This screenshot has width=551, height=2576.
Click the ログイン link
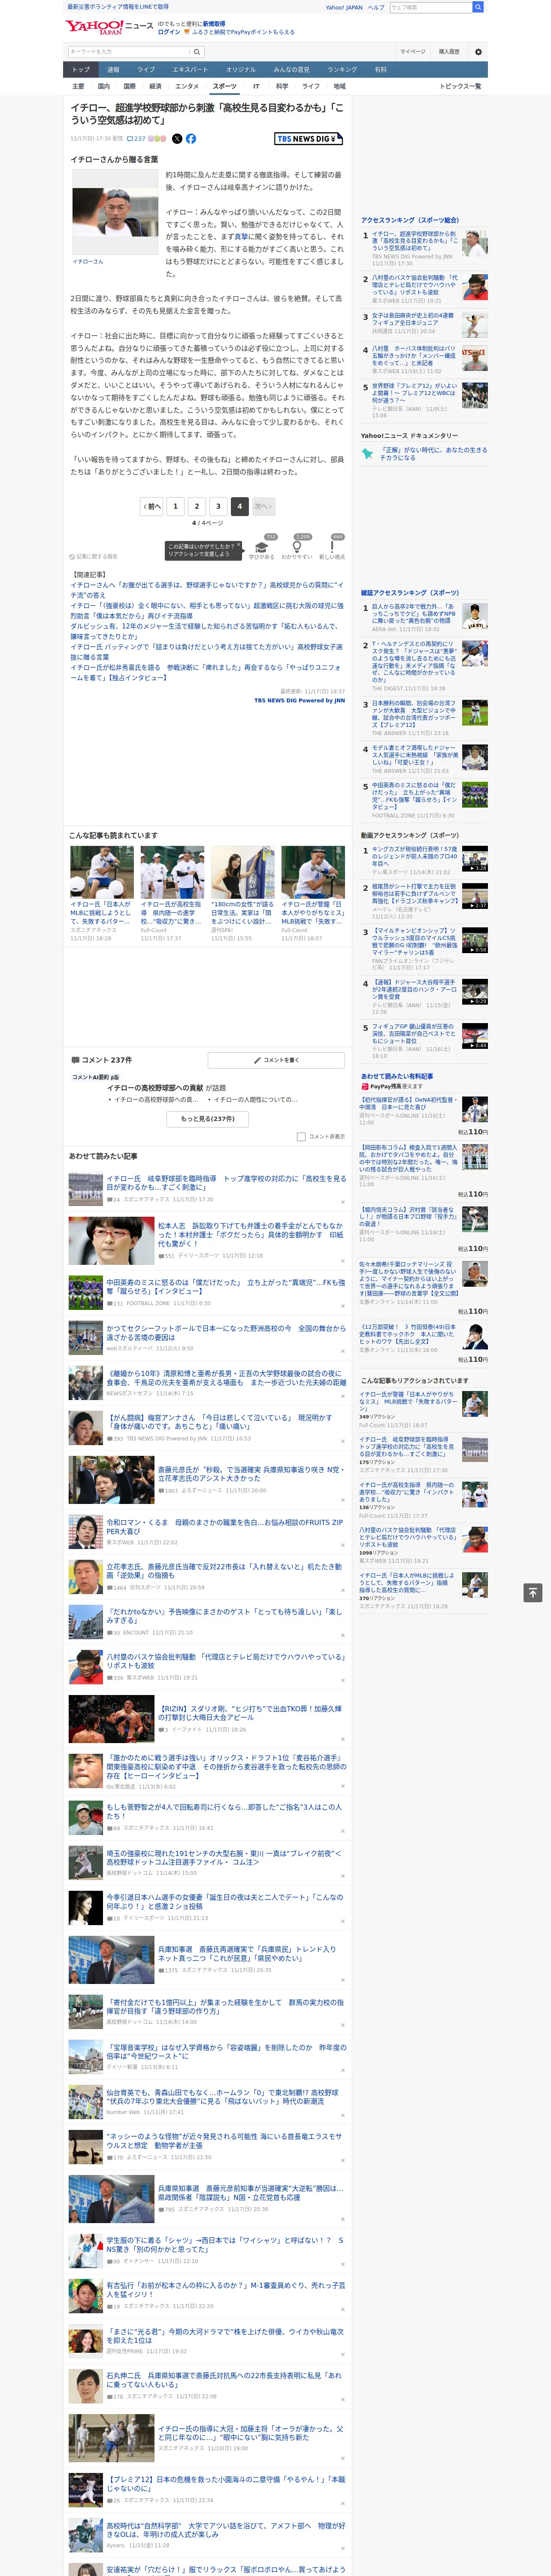coord(169,32)
